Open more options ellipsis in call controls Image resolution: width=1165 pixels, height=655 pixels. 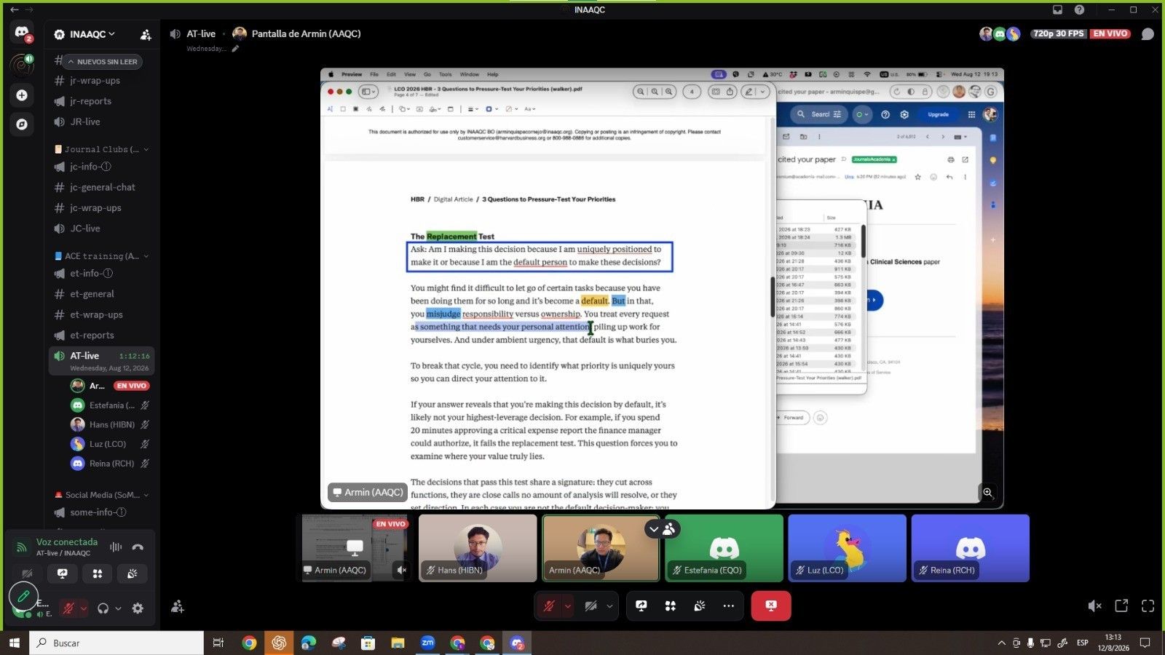coord(729,606)
